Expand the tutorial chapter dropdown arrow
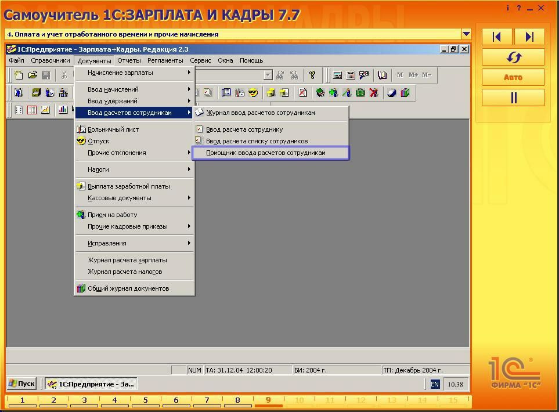 (466, 34)
